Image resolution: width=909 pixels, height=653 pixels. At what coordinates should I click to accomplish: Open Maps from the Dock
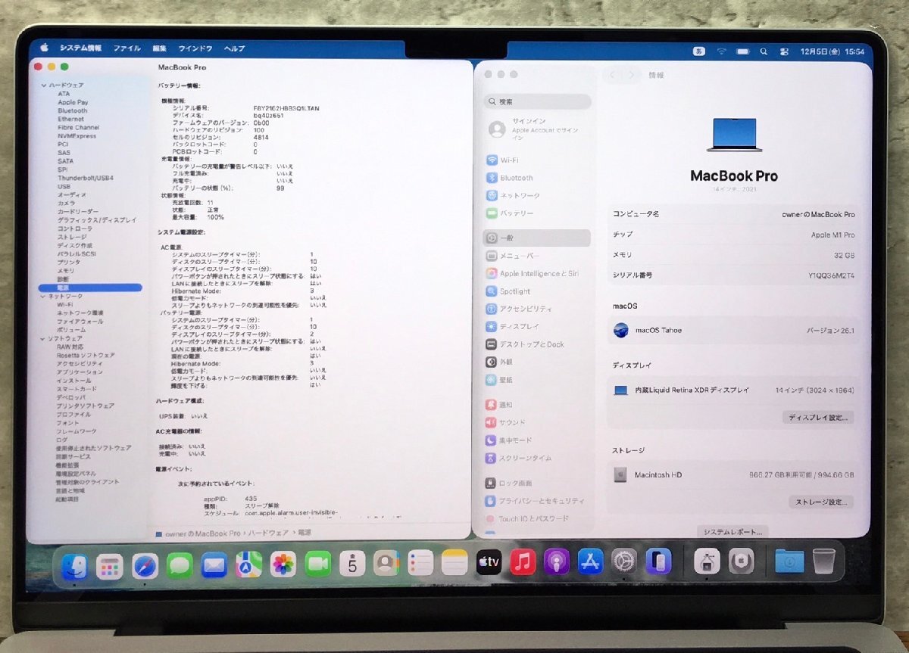coord(248,564)
